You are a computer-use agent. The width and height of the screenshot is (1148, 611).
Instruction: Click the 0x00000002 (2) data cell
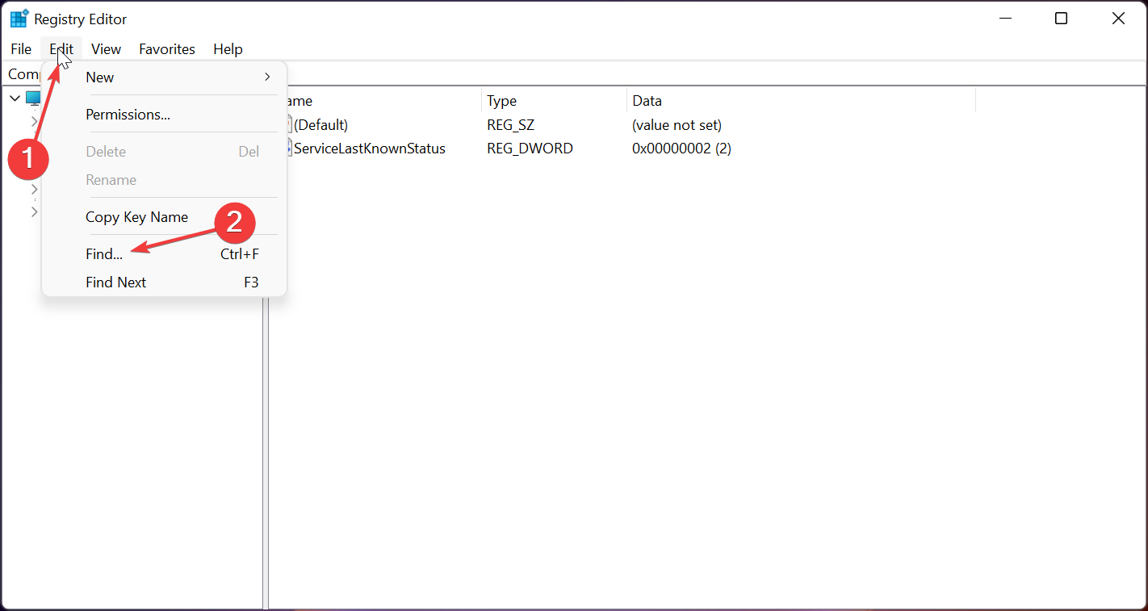coord(681,149)
